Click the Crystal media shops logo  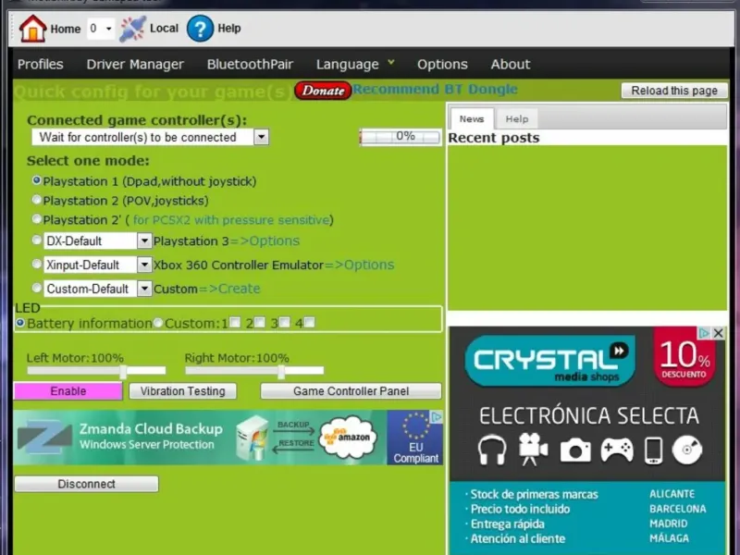(x=549, y=361)
